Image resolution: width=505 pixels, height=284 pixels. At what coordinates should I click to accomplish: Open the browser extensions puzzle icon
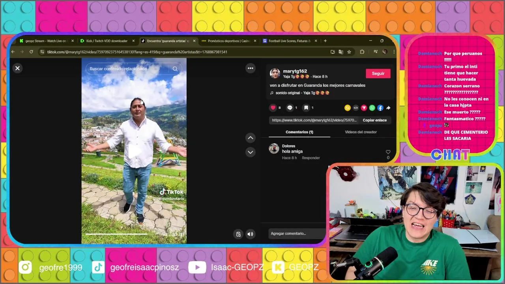(362, 52)
